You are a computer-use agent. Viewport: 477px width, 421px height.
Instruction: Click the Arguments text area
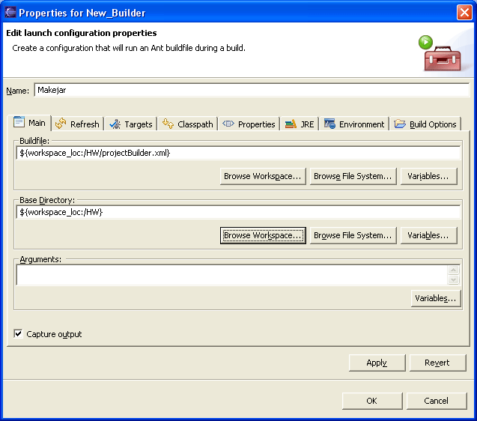tap(232, 275)
